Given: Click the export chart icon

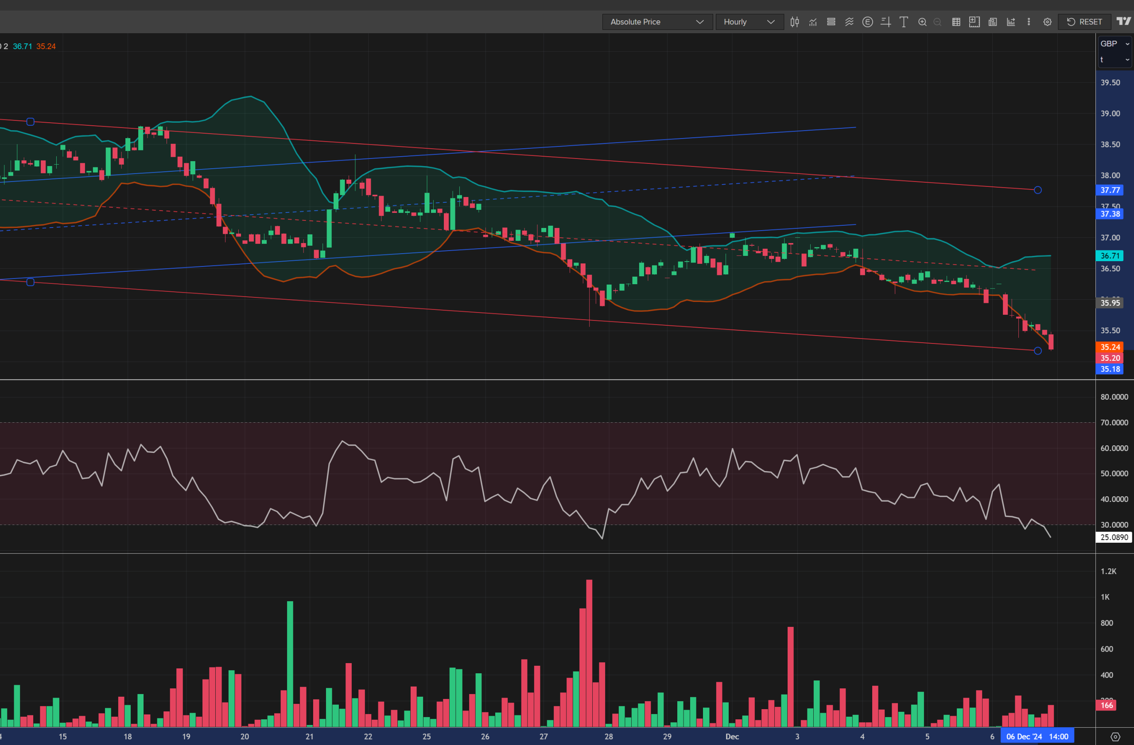Looking at the screenshot, I should coord(1010,22).
